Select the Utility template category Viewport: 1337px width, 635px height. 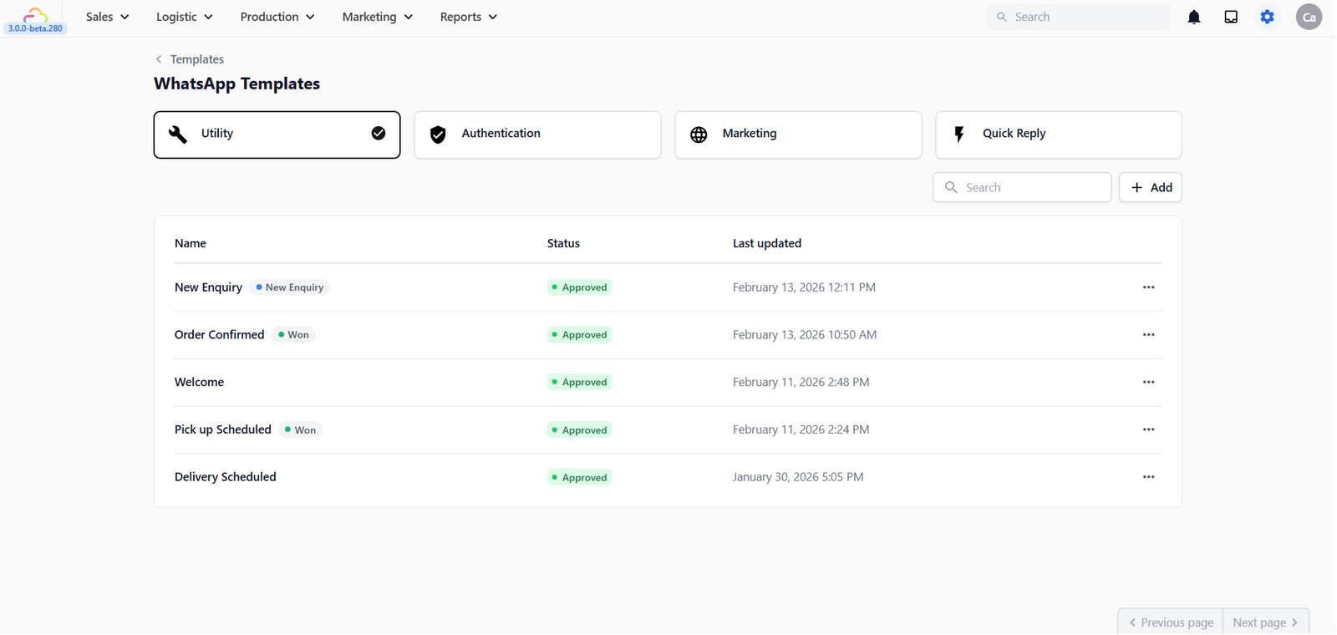tap(277, 135)
